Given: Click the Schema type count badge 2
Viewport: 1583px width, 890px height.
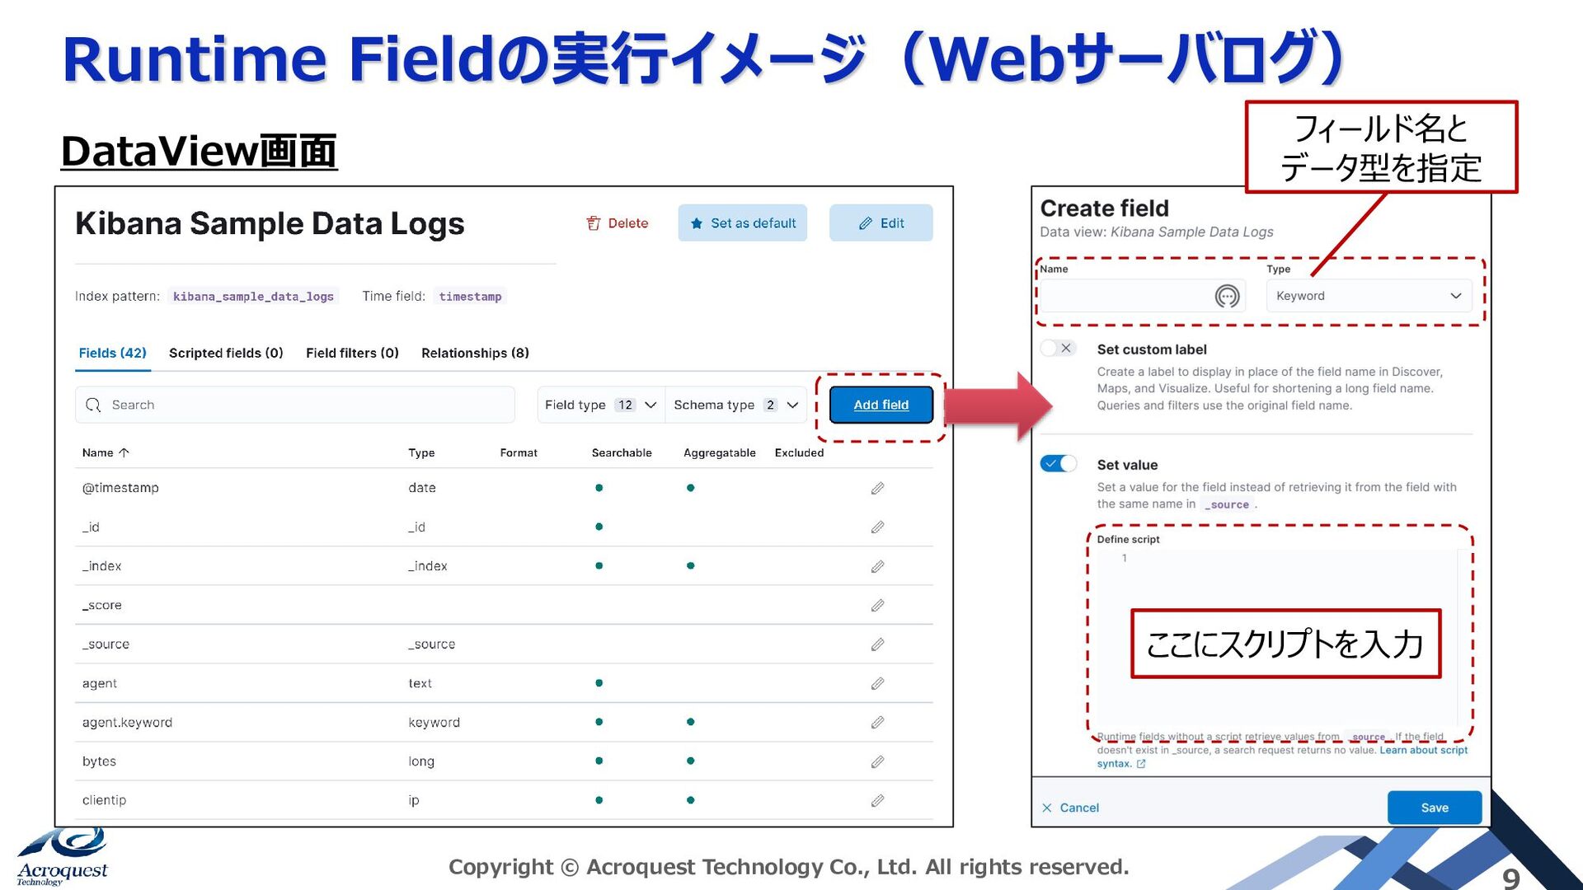Looking at the screenshot, I should click(770, 405).
